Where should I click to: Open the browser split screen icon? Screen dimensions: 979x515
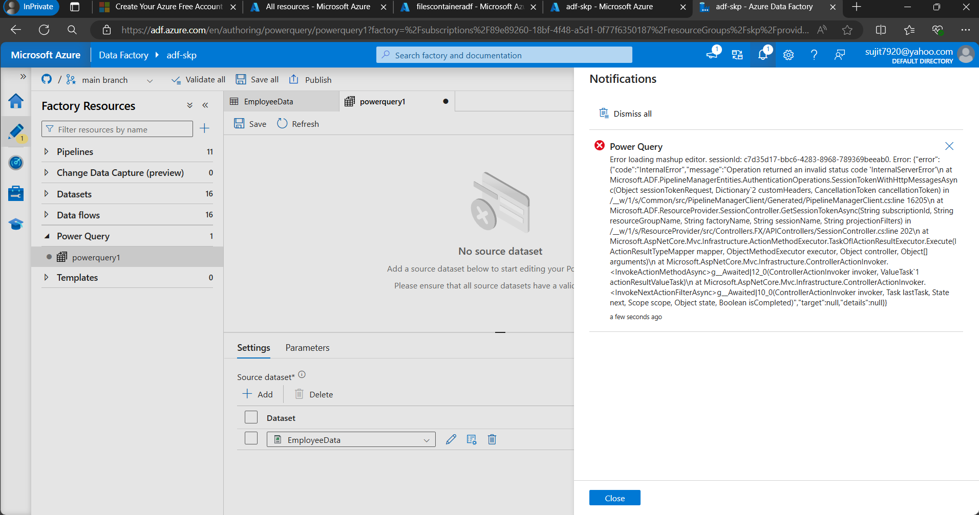point(881,30)
